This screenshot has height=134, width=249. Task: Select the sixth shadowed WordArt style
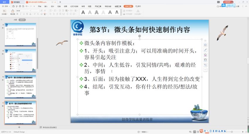(x=117, y=13)
